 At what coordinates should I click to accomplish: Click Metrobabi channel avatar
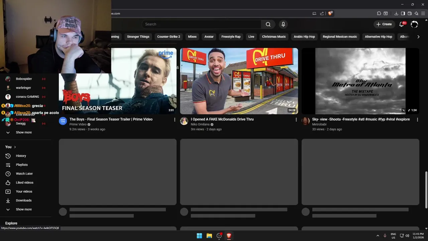pos(306,121)
